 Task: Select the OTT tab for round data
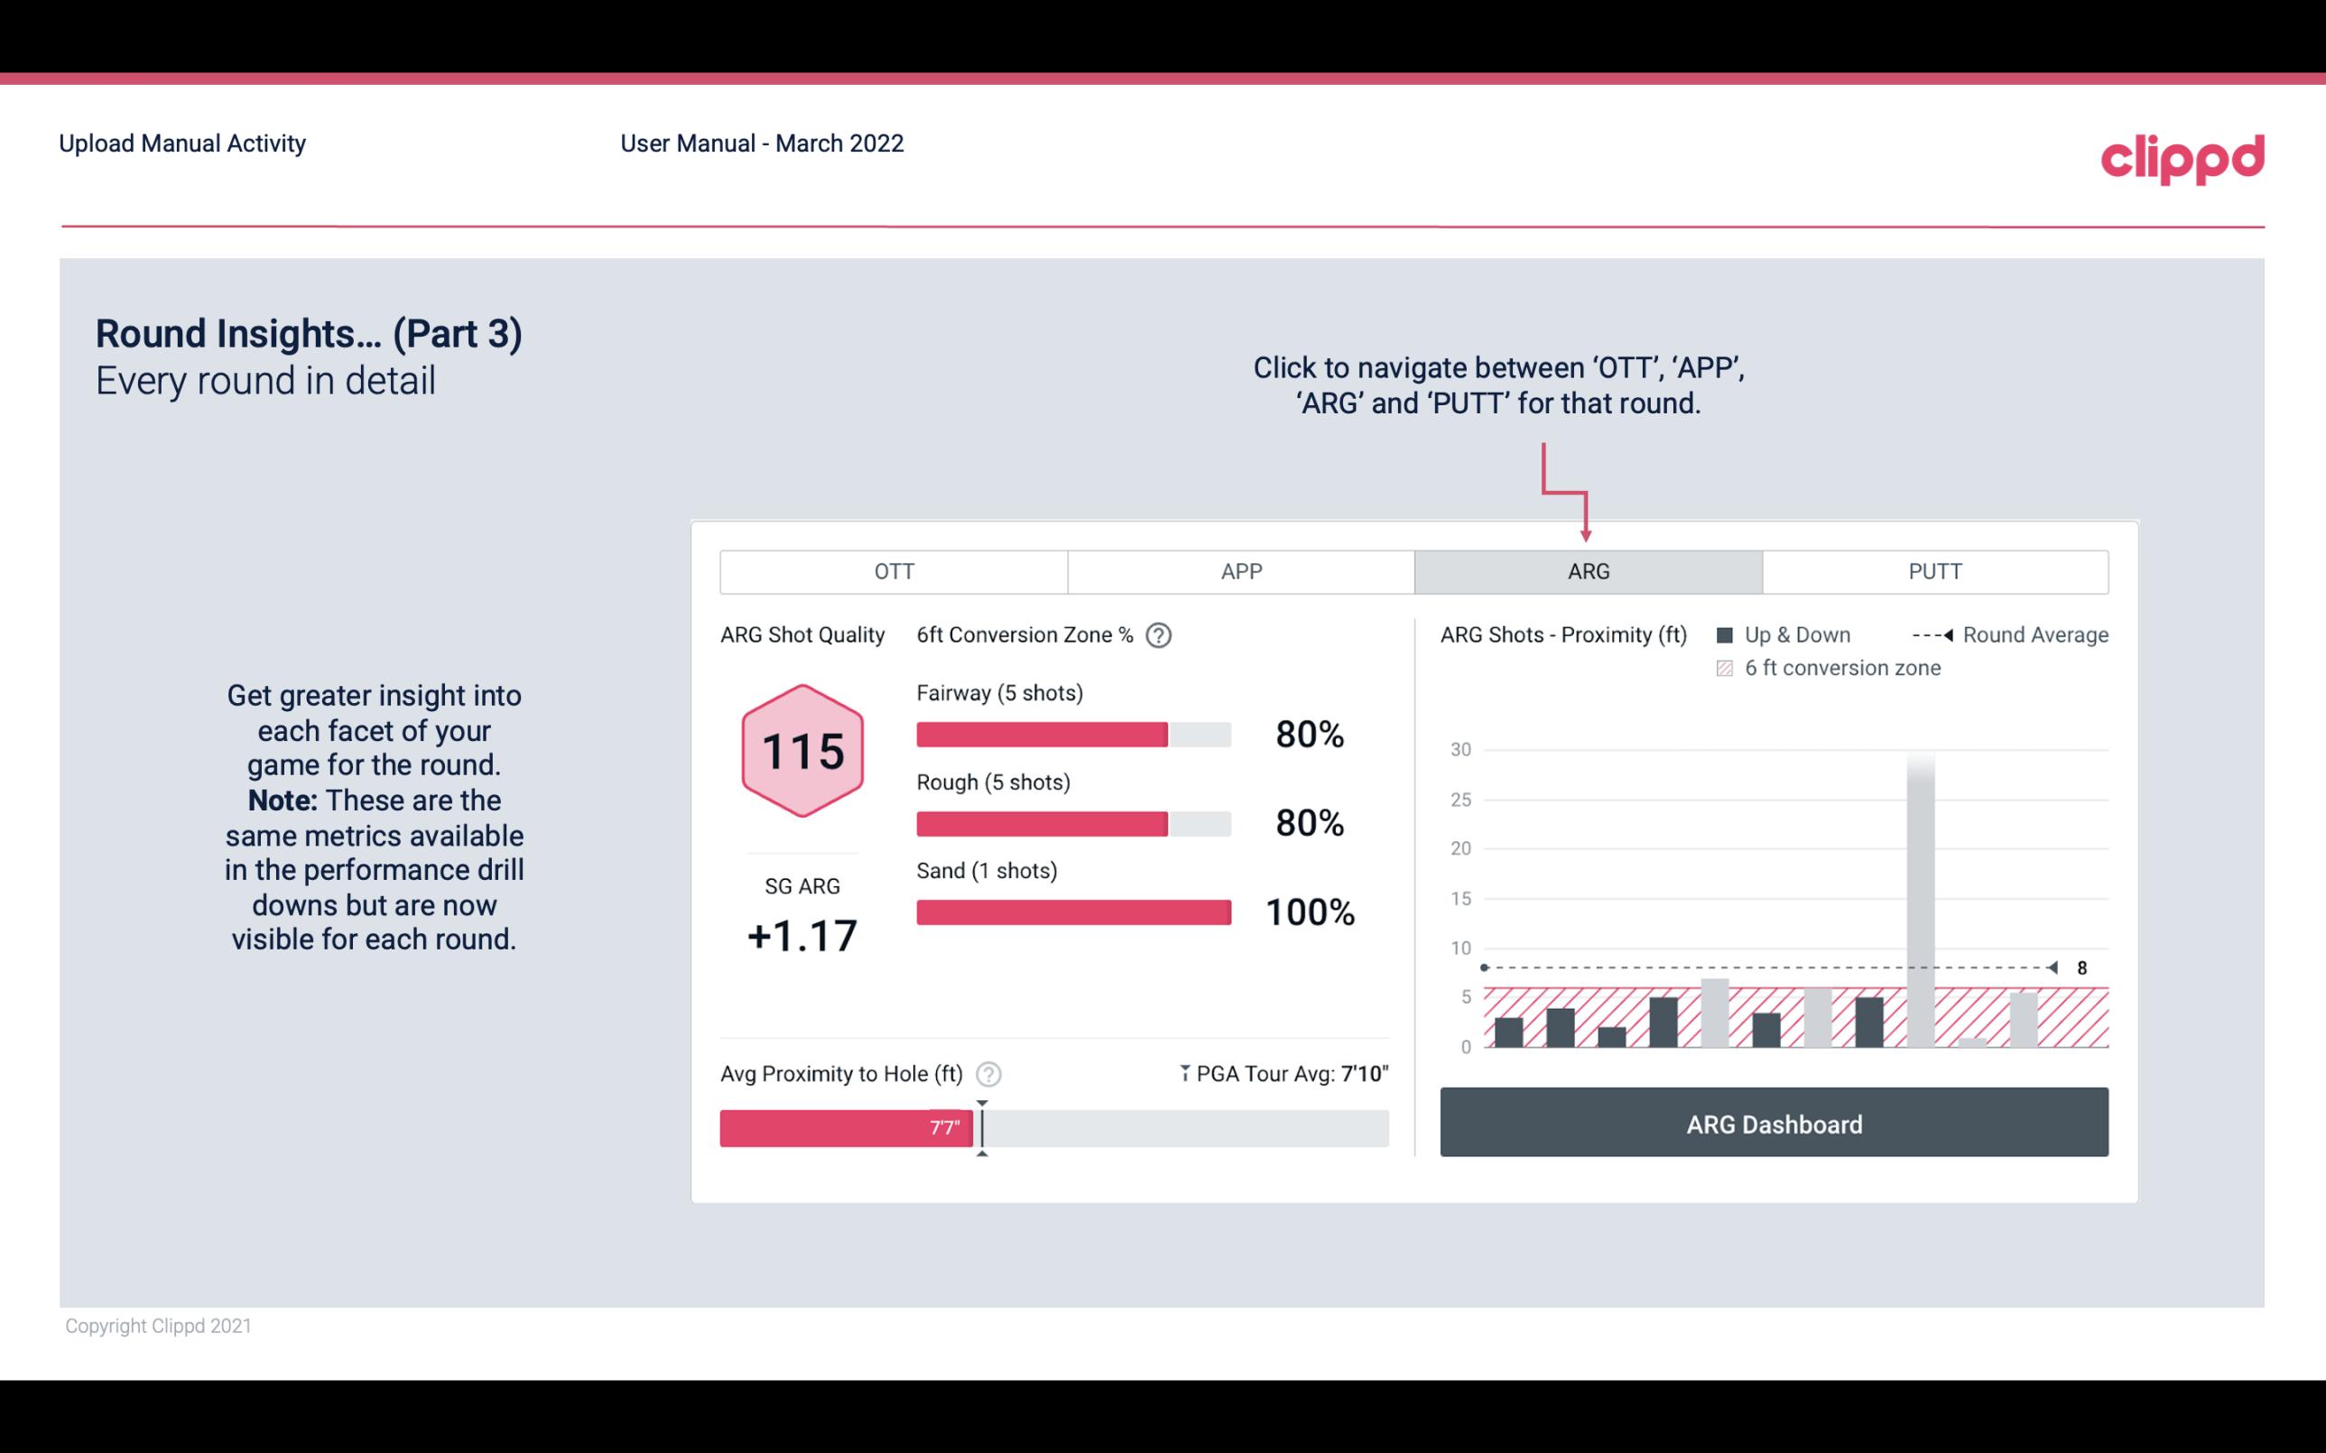[x=895, y=570]
